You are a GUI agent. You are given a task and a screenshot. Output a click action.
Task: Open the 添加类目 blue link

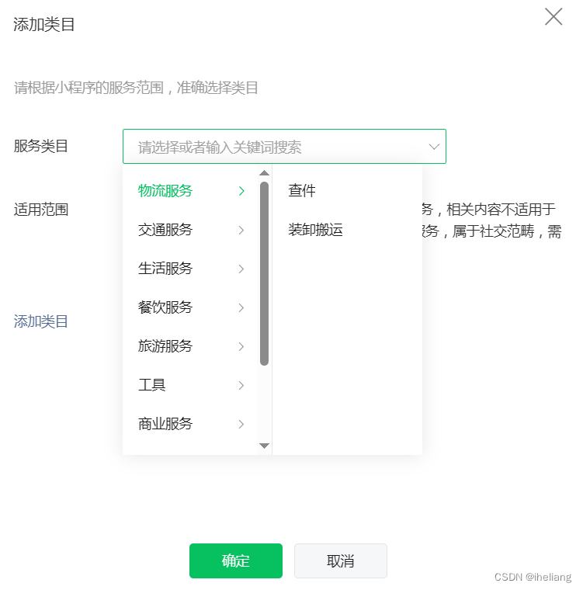41,321
